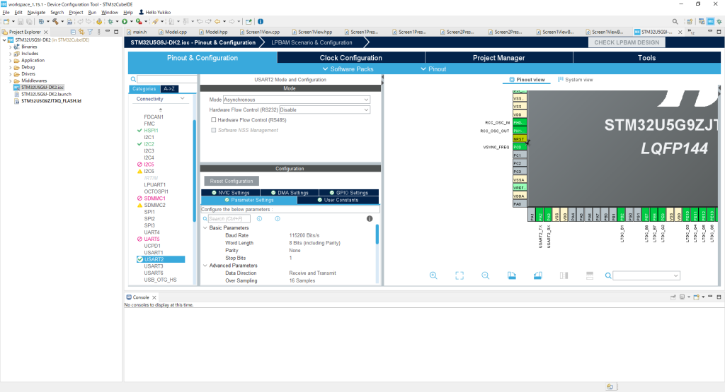Select the PC1 pin on the chip

tap(519, 155)
